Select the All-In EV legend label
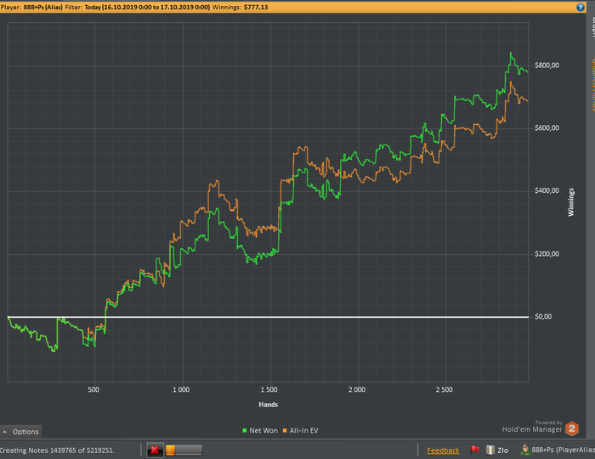595x459 pixels. point(303,431)
